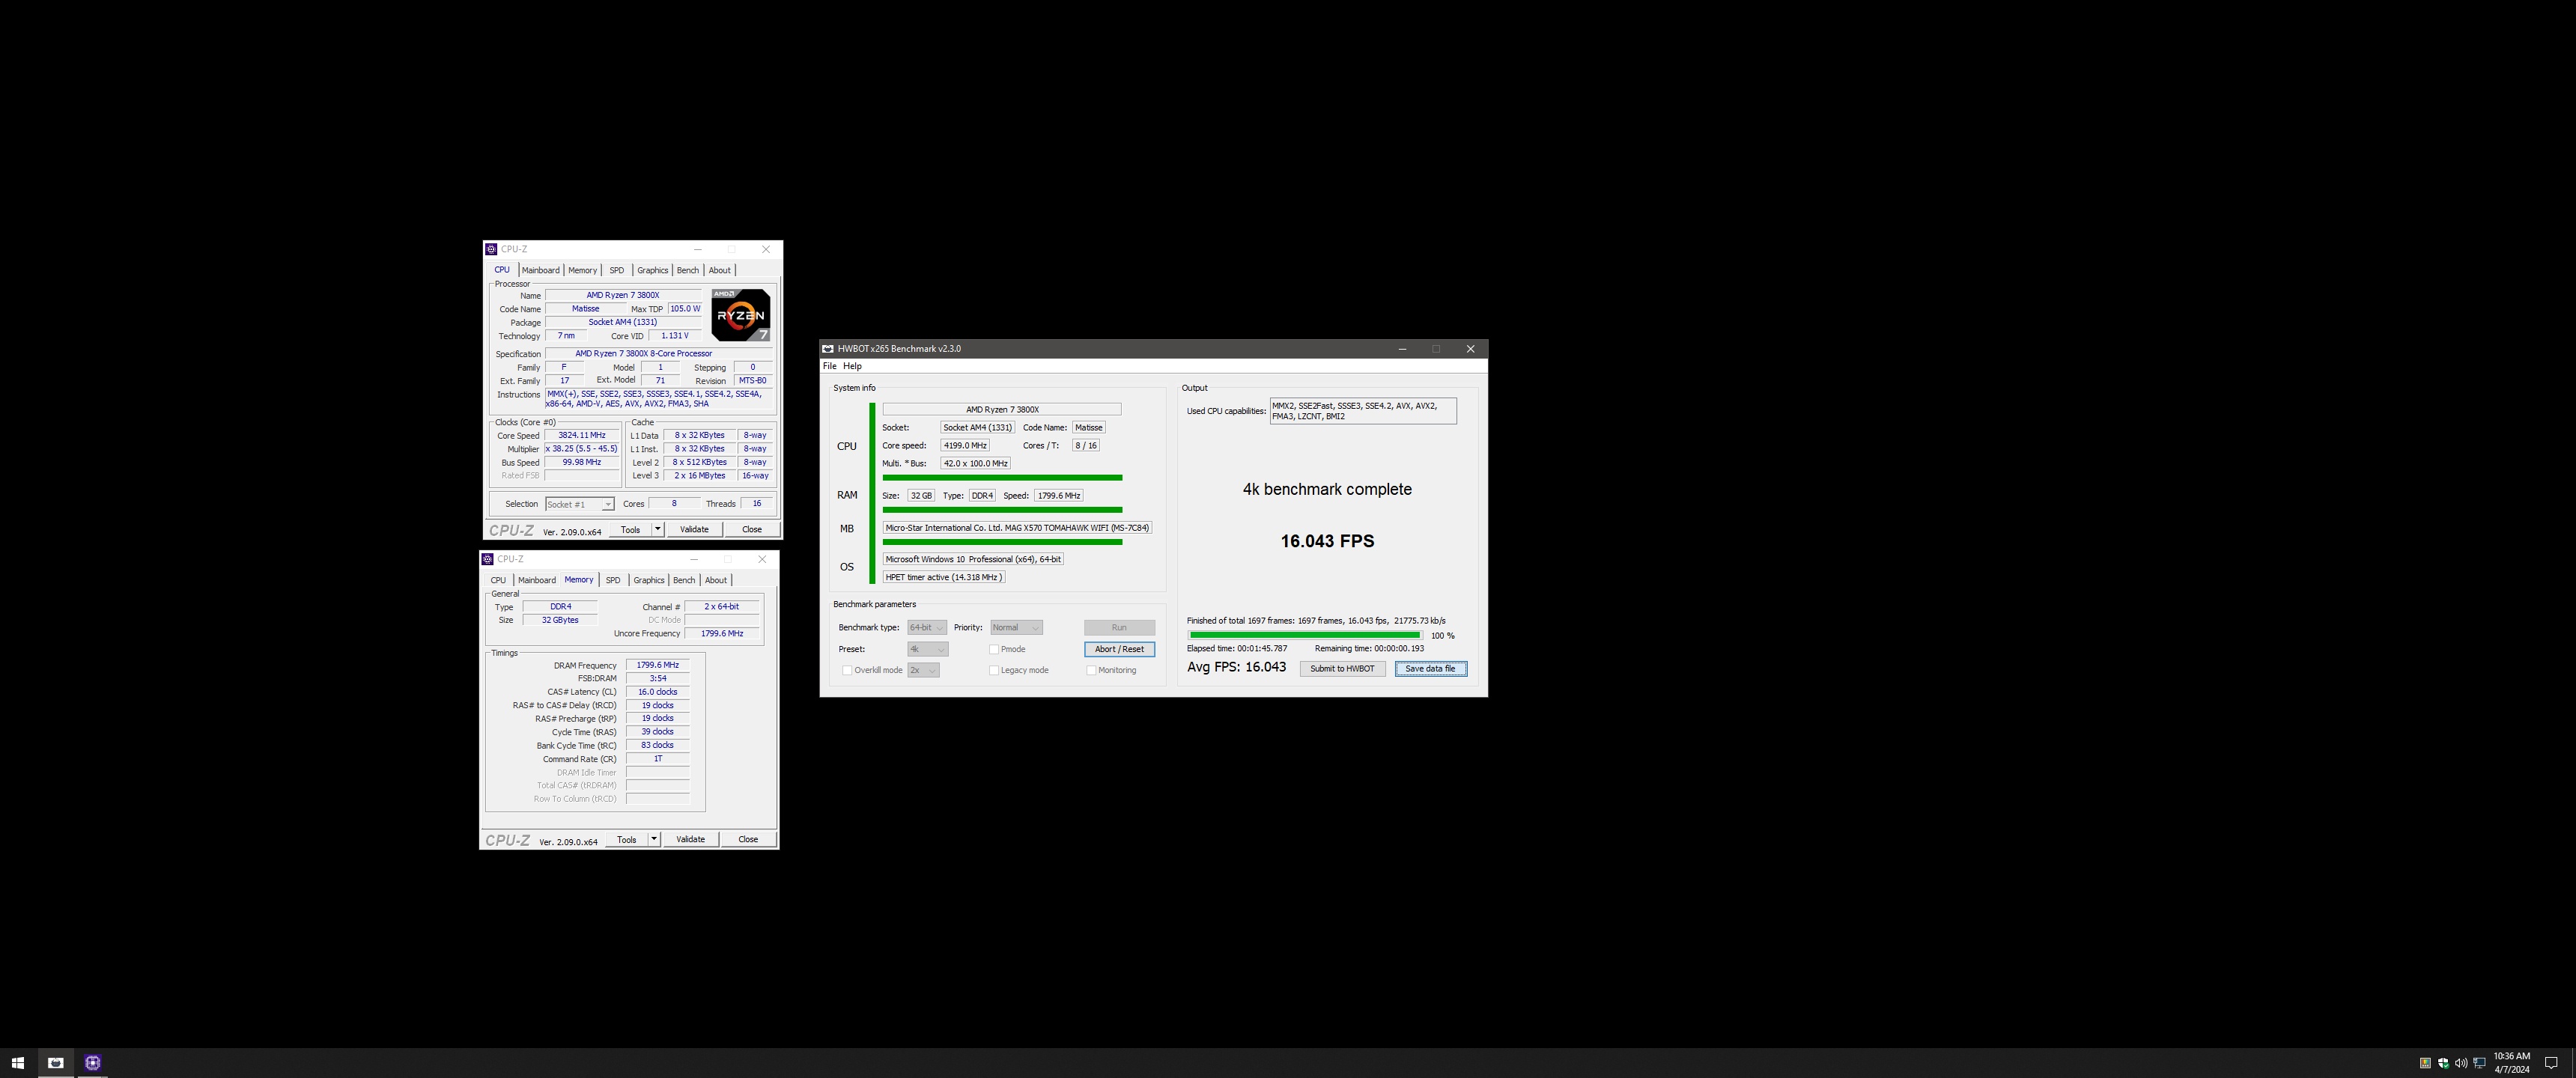Click the HWBOT Core speed 4199.0 MHz field

point(965,446)
